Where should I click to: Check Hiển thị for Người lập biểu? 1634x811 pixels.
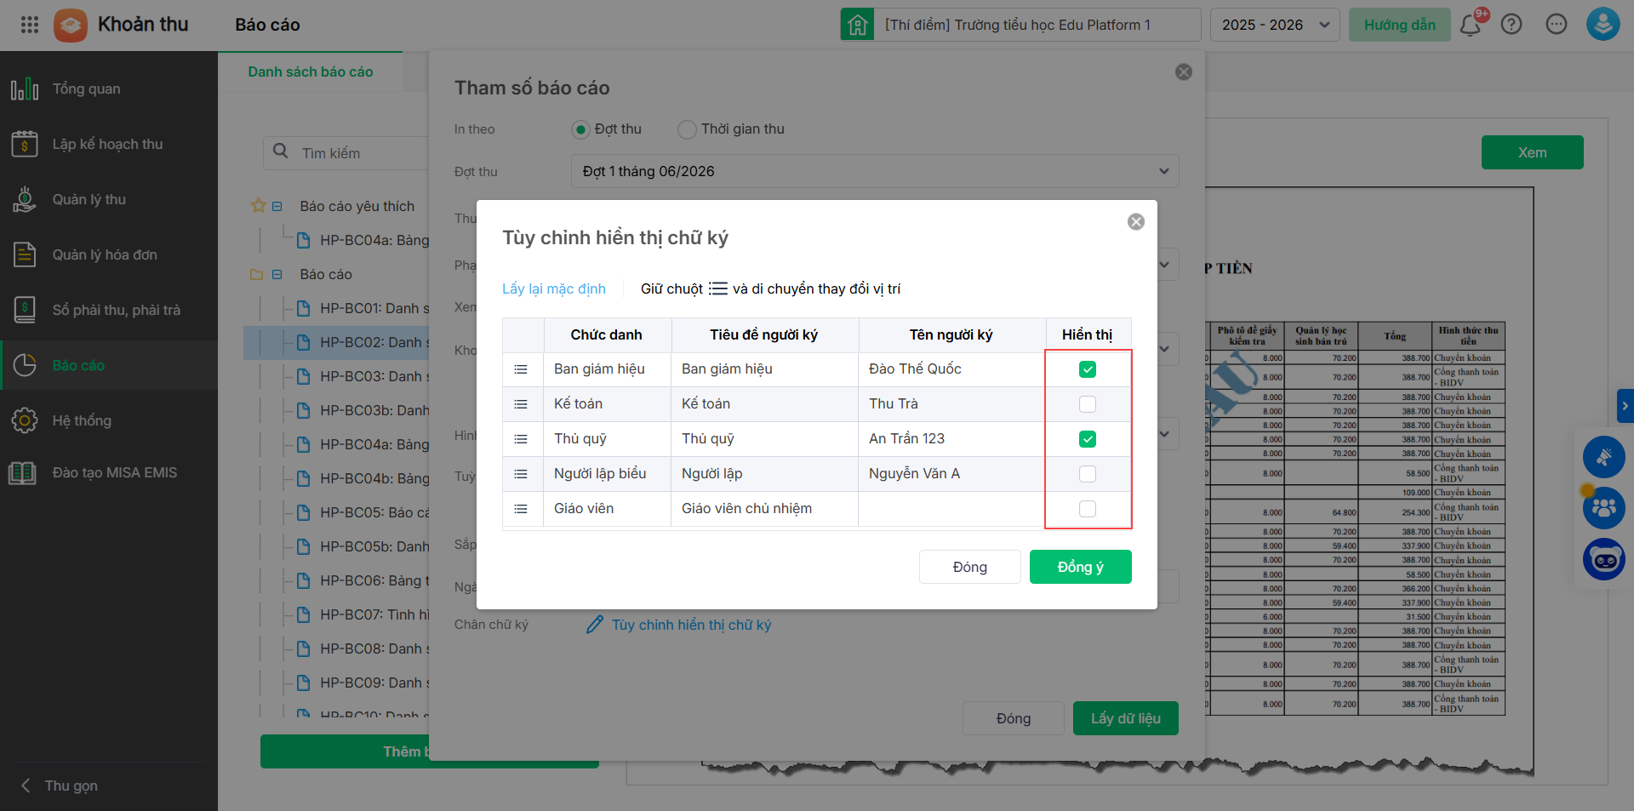(x=1088, y=474)
